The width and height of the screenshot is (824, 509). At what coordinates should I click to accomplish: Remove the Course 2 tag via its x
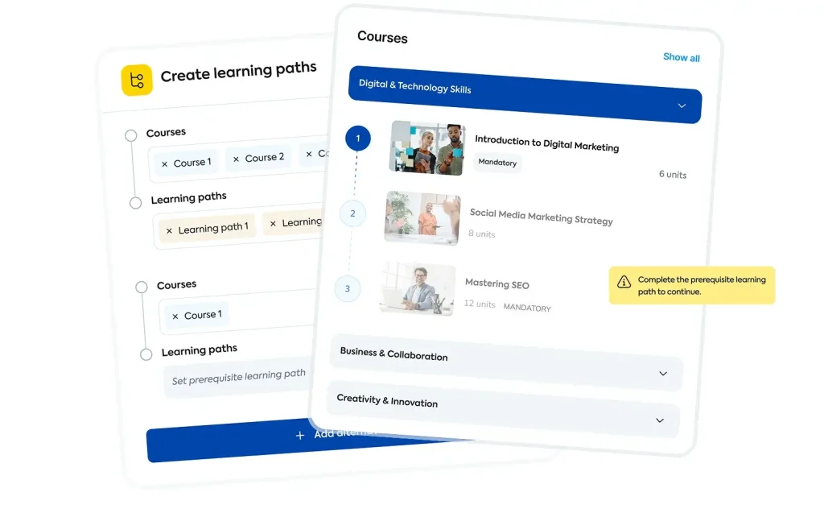(x=236, y=159)
